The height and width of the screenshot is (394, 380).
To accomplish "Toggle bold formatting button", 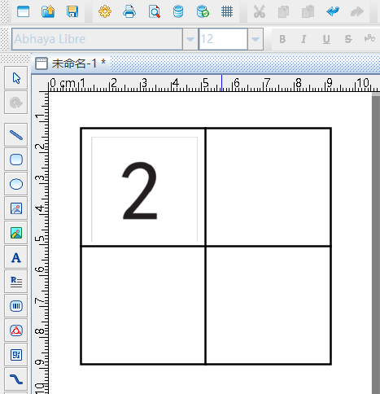I will 282,39.
